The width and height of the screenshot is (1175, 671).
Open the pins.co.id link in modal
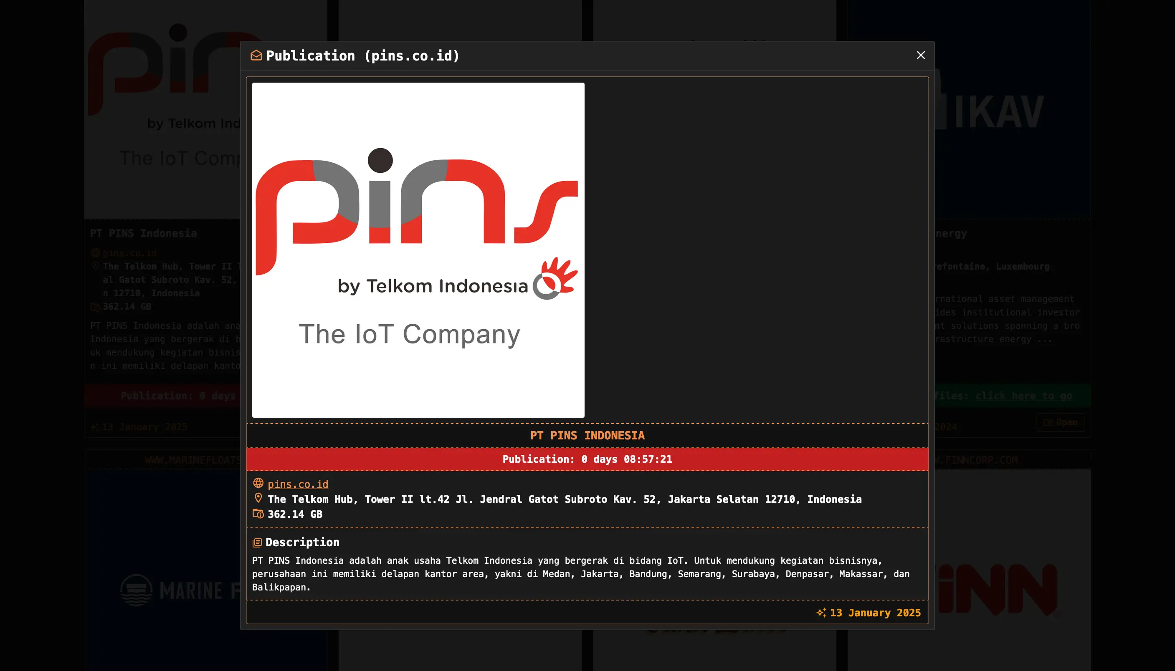coord(298,484)
